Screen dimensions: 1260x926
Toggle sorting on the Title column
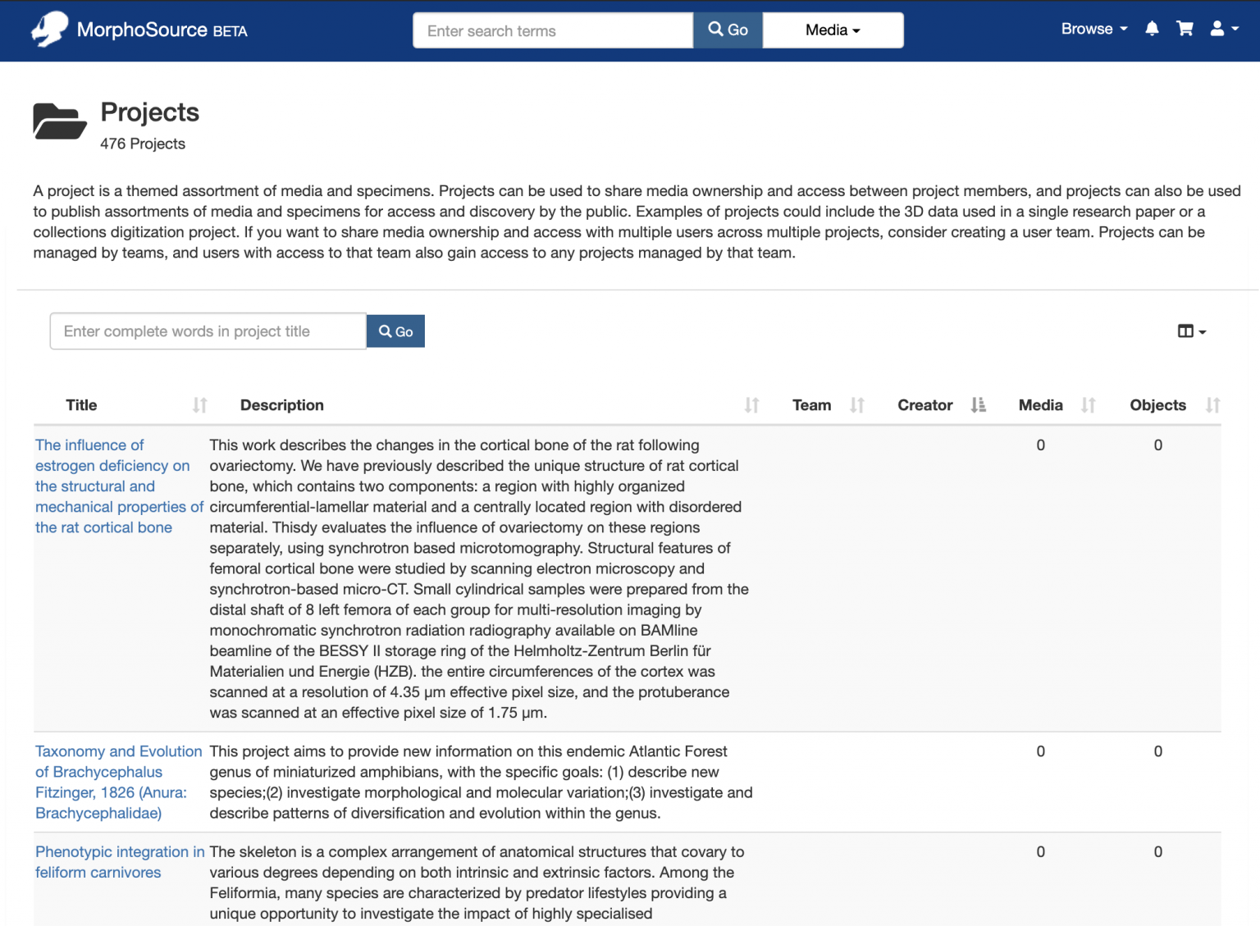coord(199,404)
